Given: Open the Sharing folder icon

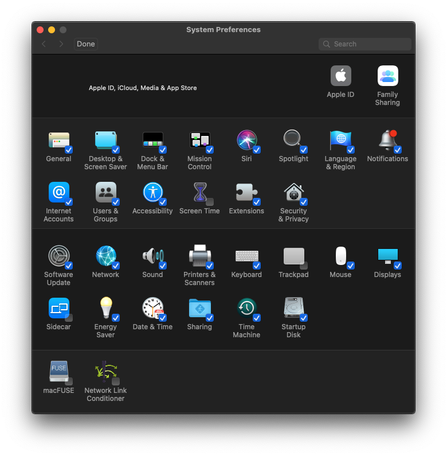Looking at the screenshot, I should tap(199, 308).
